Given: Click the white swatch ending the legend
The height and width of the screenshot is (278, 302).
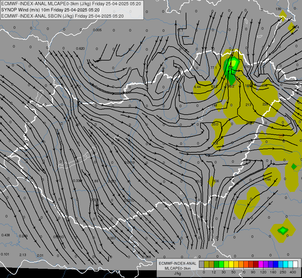Looking at the screenshot, I should click(x=295, y=264).
